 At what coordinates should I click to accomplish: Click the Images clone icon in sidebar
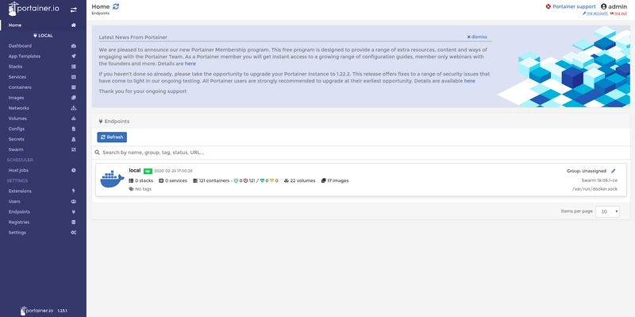73,98
